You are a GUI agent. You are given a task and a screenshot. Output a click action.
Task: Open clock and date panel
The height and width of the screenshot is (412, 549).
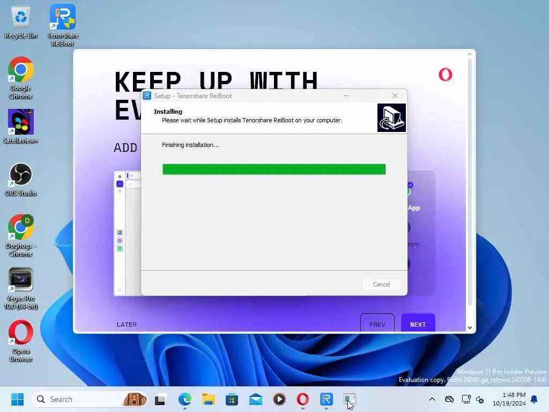tap(509, 399)
